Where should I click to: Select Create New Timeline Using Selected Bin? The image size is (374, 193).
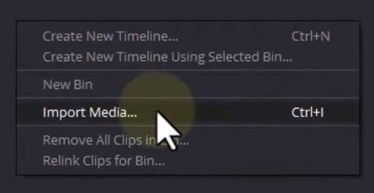[188, 57]
